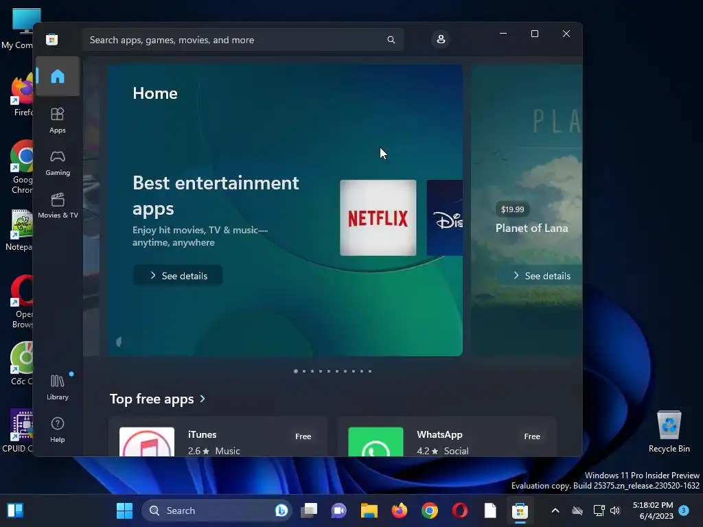Open Help in the Store sidebar
The height and width of the screenshot is (527, 703).
point(58,430)
